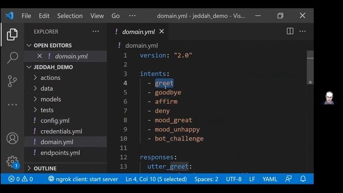Open the View menu

point(97,16)
